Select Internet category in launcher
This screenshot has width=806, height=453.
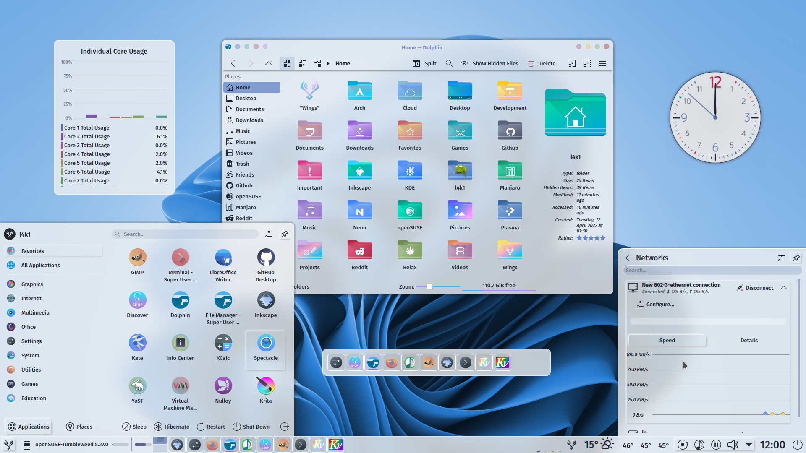53,298
